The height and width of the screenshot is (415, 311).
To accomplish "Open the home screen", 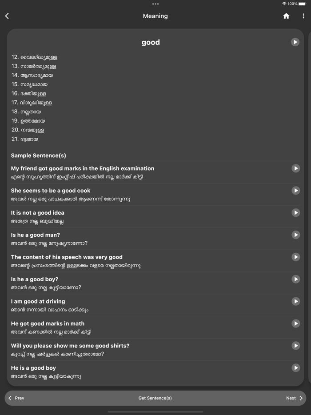I will tap(286, 16).
